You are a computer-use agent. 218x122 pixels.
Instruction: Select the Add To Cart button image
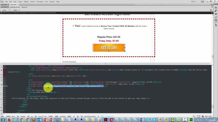point(109,48)
